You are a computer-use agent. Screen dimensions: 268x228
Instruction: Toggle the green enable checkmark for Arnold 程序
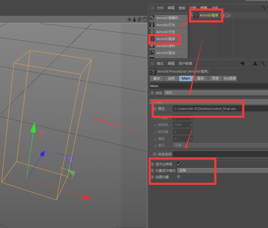[229, 15]
